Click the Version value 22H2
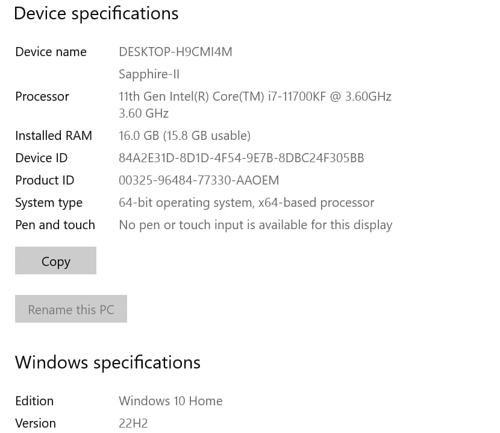Image resolution: width=500 pixels, height=433 pixels. tap(133, 423)
